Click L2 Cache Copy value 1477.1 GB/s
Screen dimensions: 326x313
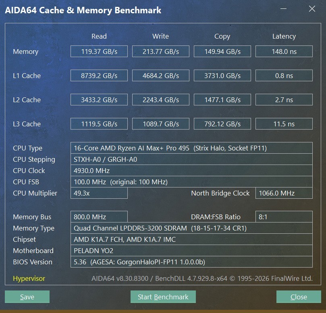222,100
